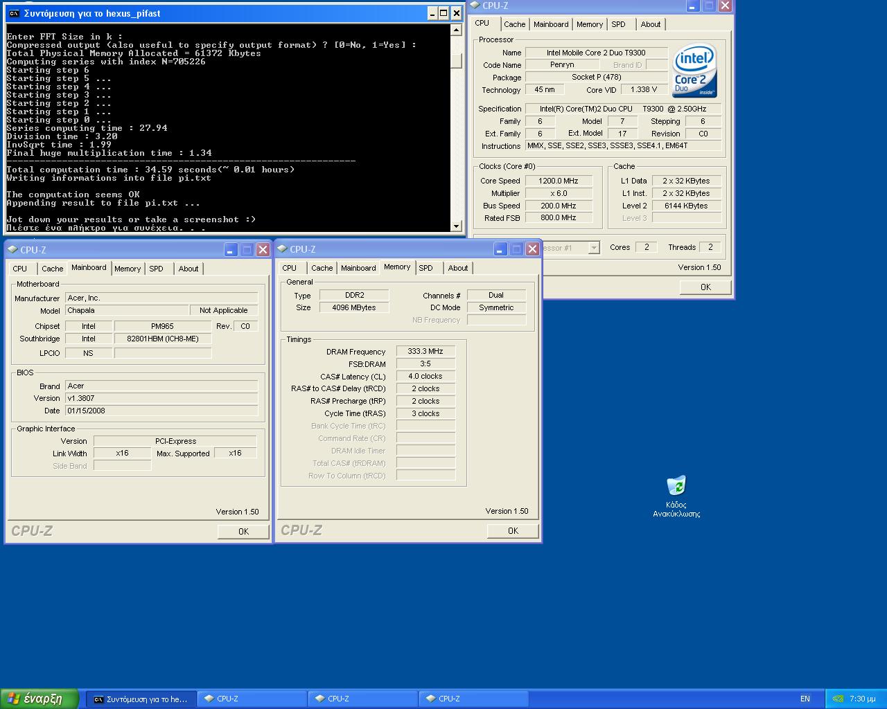The height and width of the screenshot is (709, 887).
Task: Click the system clock showing 7:30
Action: pos(863,699)
